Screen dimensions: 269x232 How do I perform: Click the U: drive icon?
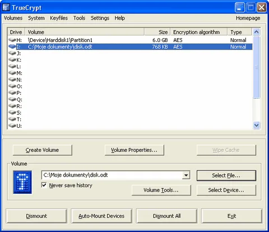click(x=12, y=126)
